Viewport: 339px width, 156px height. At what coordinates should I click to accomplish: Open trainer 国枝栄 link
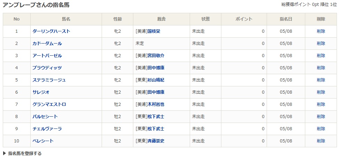154,31
